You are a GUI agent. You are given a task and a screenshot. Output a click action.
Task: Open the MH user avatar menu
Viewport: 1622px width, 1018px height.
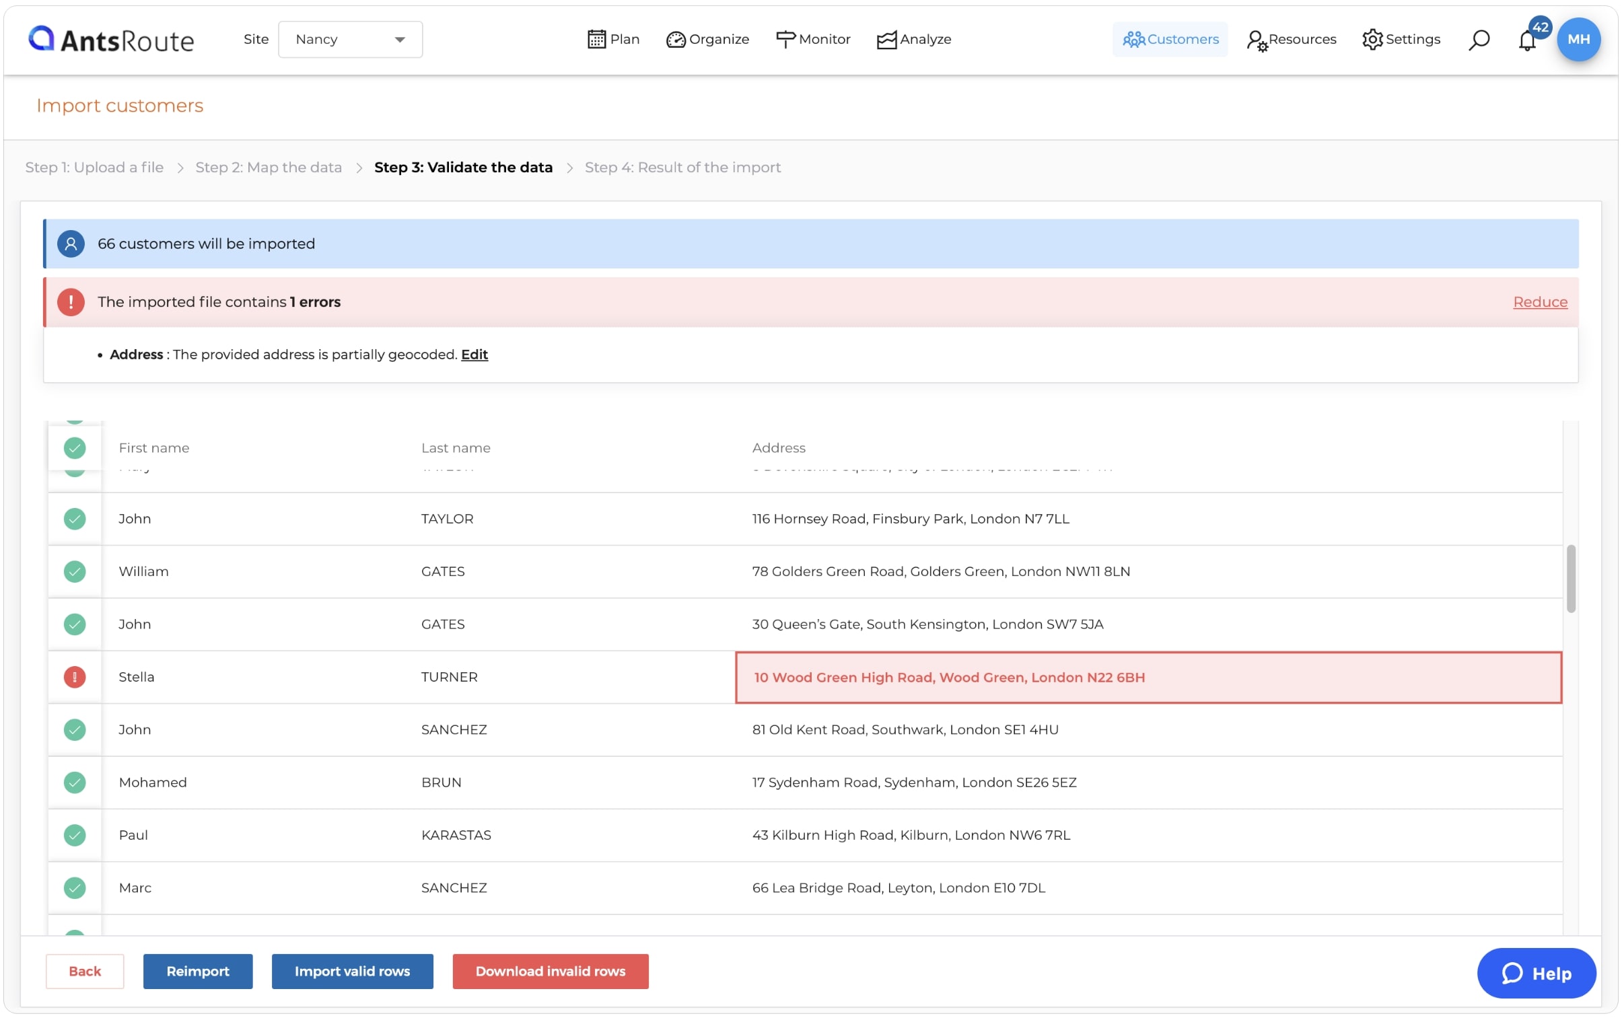(x=1578, y=39)
